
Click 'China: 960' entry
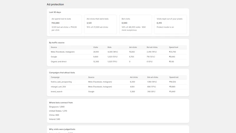[54, 115]
